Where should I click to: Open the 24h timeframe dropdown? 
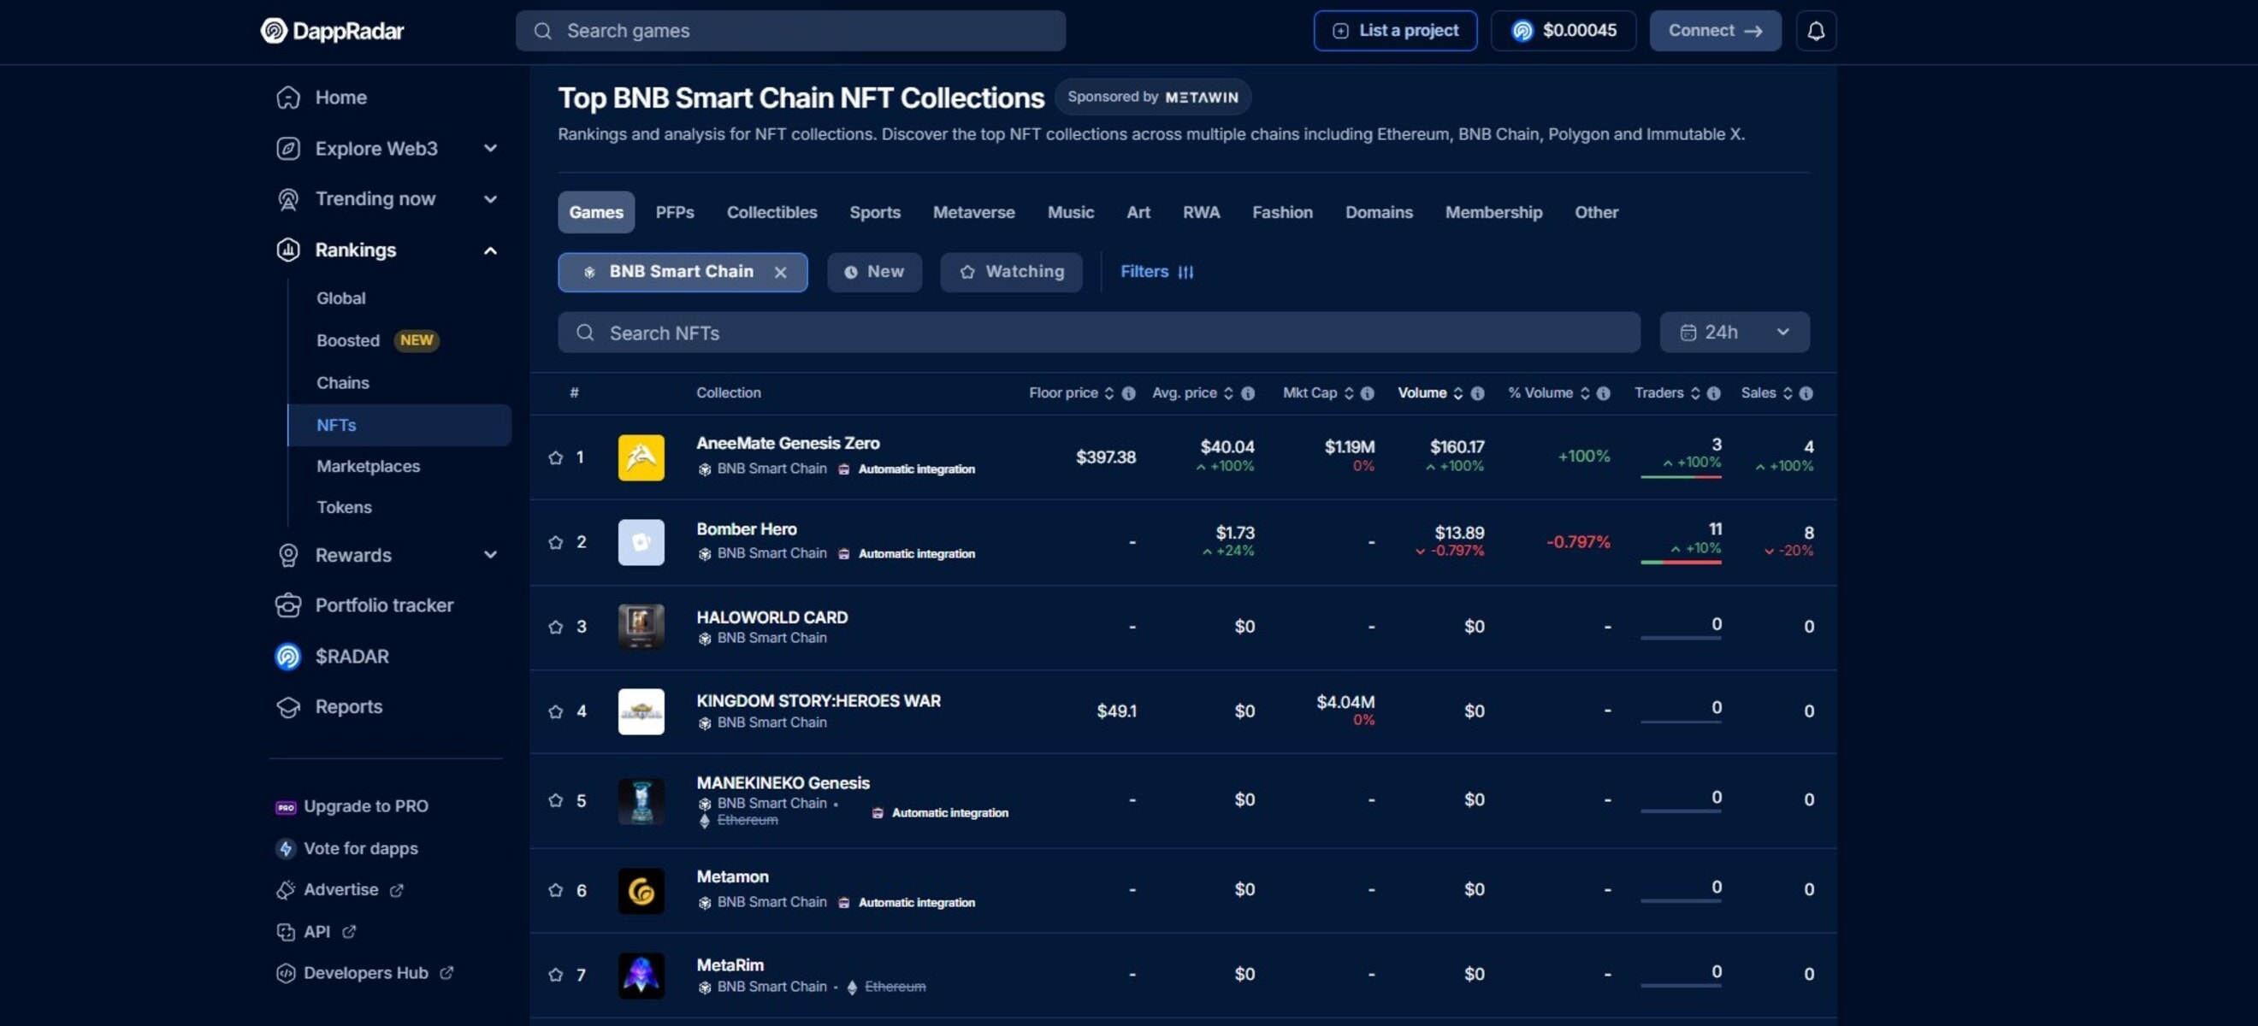[x=1734, y=332]
